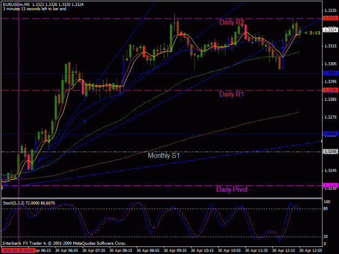Click the 1.3305 price scale value
This screenshot has height=254, width=339.
[330, 64]
